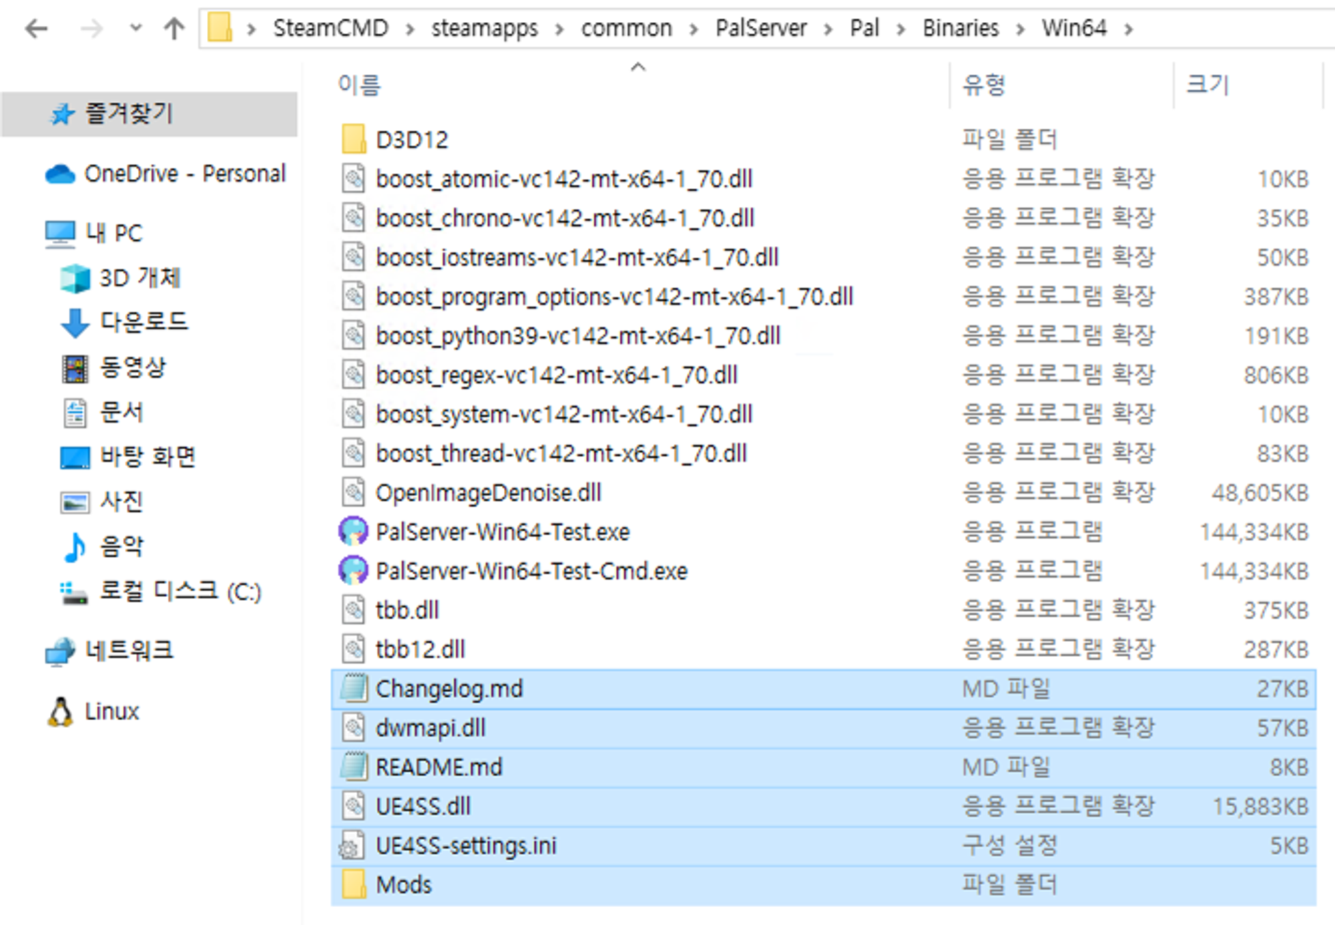Open the OneDrive - Personal cloud icon
1335x925 pixels.
pyautogui.click(x=60, y=174)
